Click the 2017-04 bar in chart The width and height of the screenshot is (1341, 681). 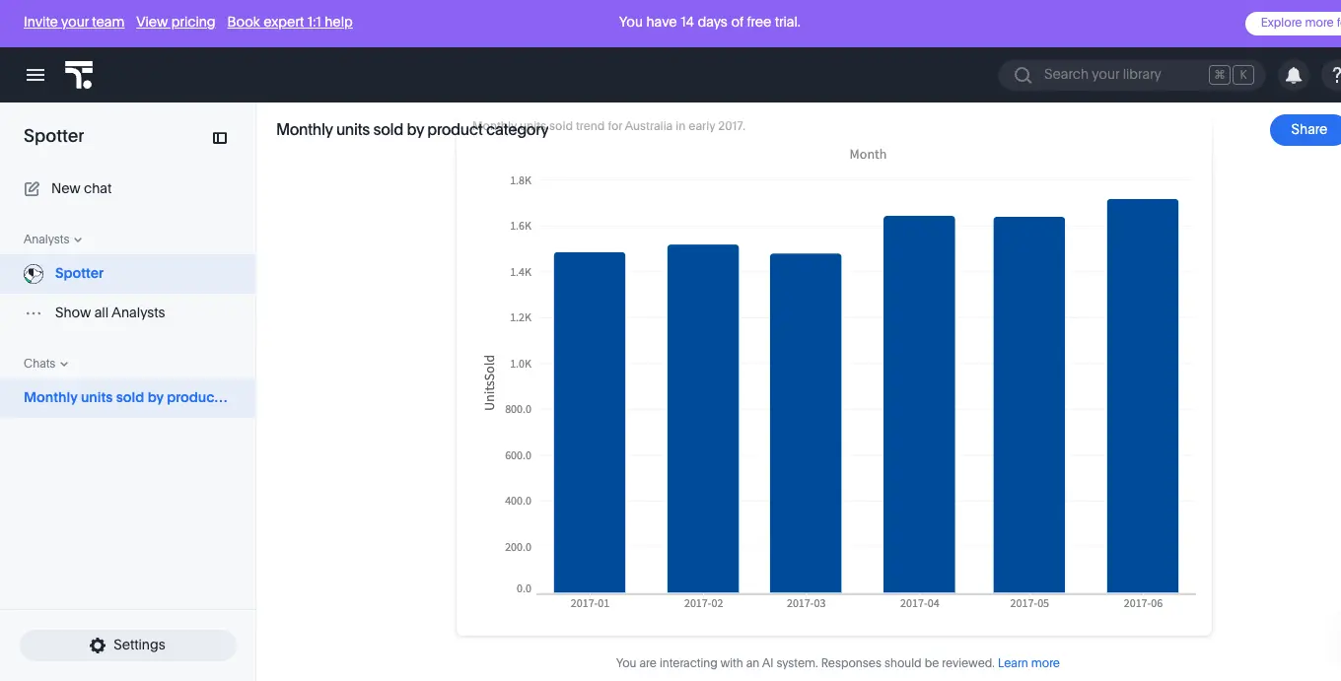tap(919, 404)
